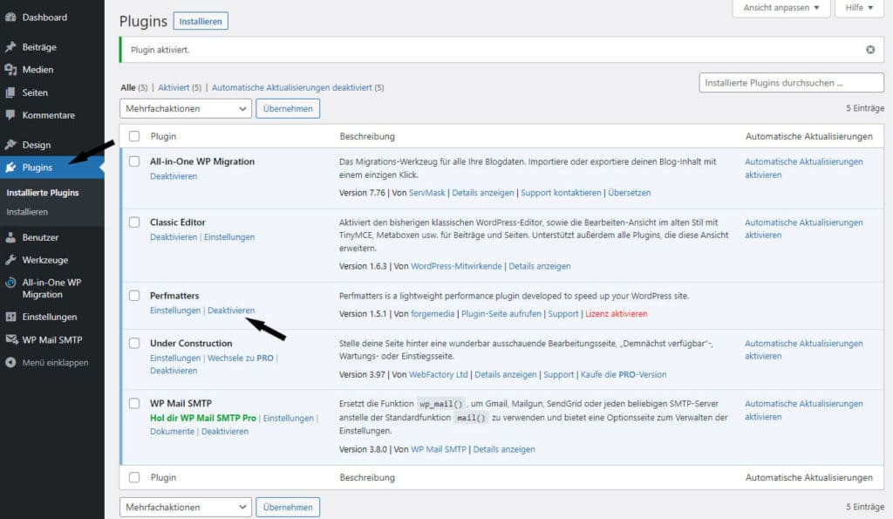Open the bottom Mehrfachaktionen dropdown

186,507
